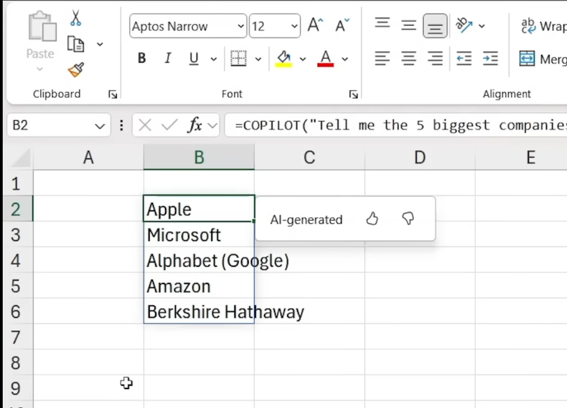The width and height of the screenshot is (567, 408).
Task: Give thumbs up to AI-generated result
Action: click(x=372, y=219)
